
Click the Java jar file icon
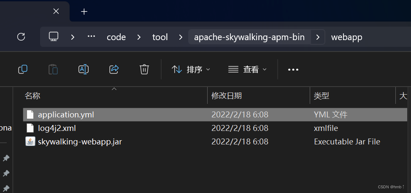[x=30, y=141]
